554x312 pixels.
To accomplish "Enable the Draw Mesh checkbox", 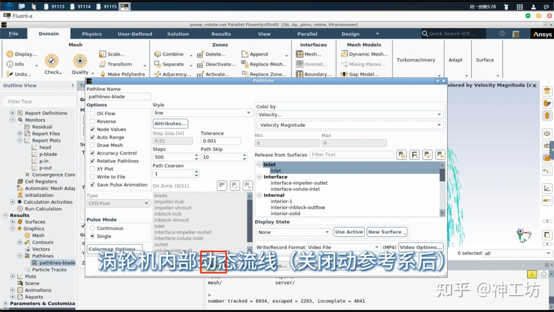I will [x=92, y=145].
